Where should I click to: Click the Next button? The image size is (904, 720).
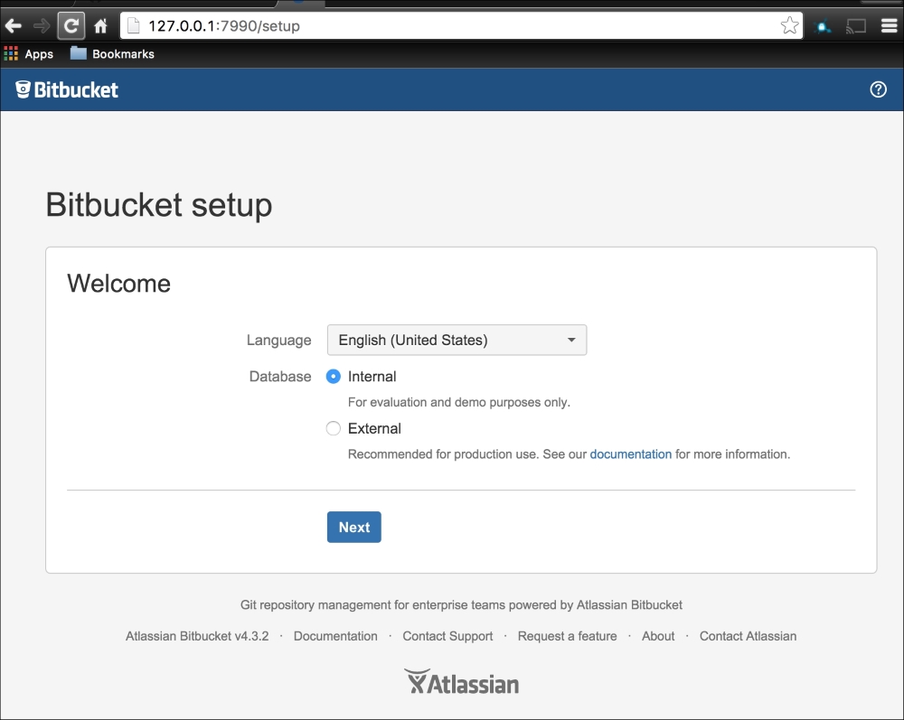[353, 528]
